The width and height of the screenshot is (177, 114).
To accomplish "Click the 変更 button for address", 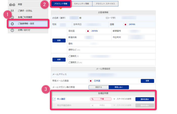I will coord(59,40).
